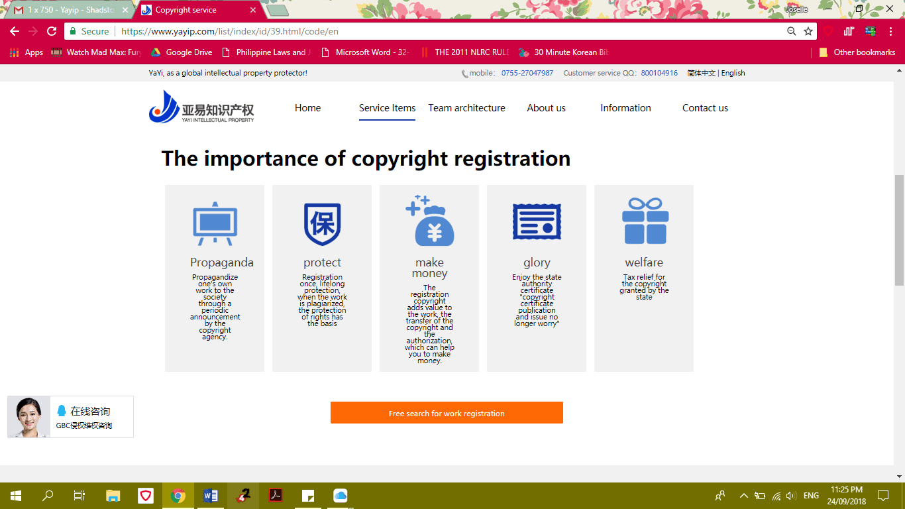Click the protect shield icon
This screenshot has height=509, width=905.
[x=322, y=224]
